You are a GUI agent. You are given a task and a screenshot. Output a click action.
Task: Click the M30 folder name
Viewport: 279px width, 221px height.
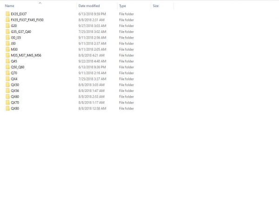(14, 49)
